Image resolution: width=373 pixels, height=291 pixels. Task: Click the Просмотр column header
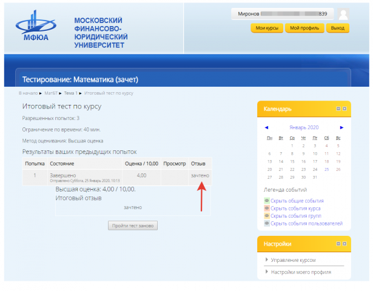[174, 164]
